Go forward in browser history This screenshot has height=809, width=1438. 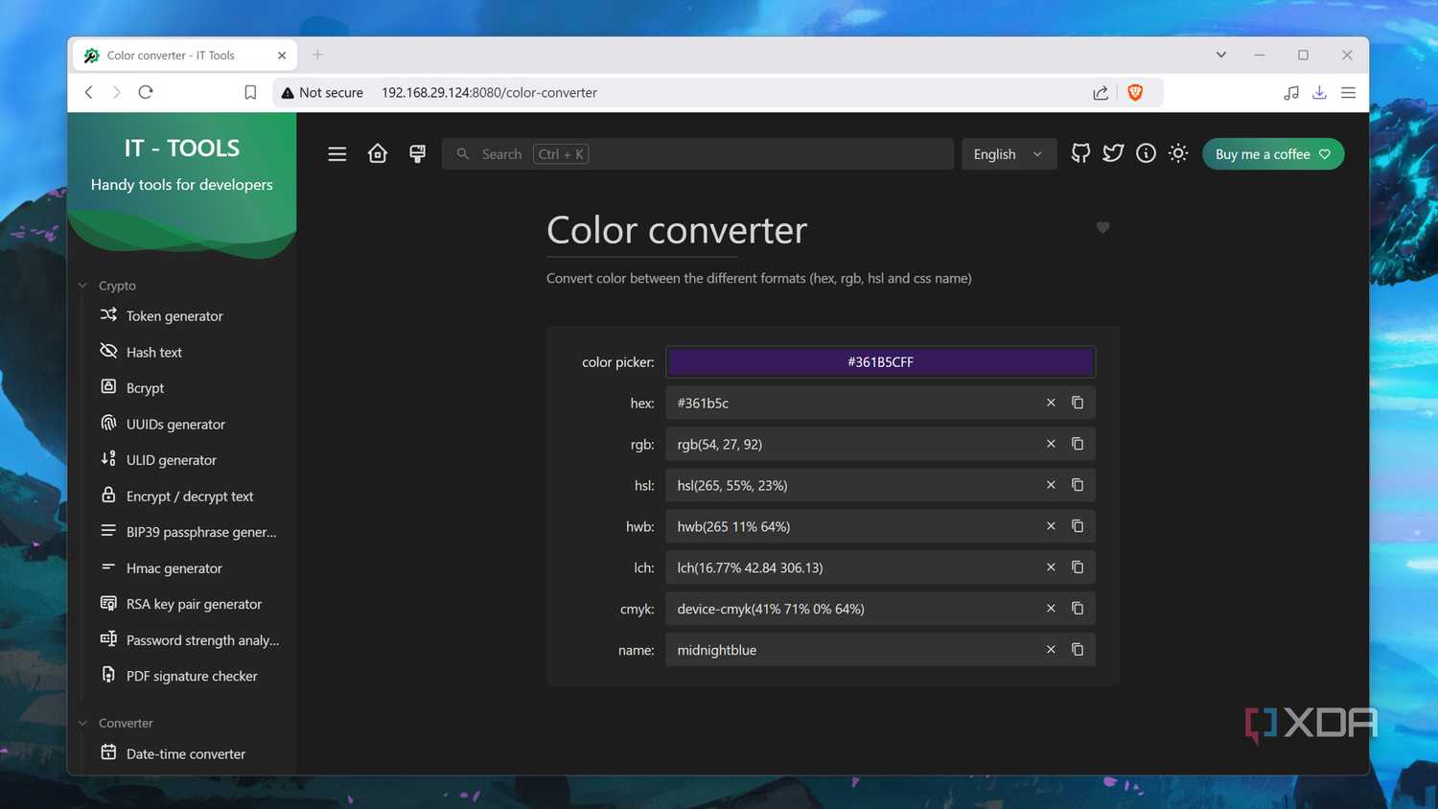coord(116,92)
